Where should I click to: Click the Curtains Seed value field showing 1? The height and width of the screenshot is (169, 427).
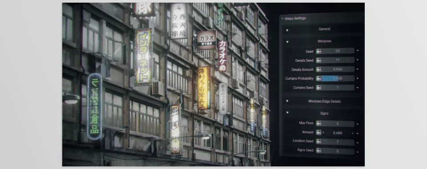[338, 87]
